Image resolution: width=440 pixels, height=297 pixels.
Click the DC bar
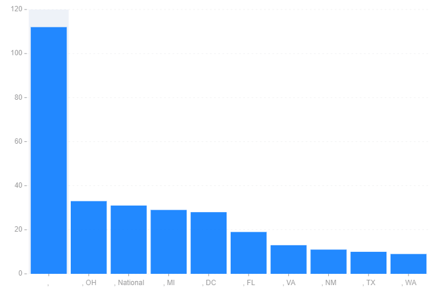pos(208,242)
